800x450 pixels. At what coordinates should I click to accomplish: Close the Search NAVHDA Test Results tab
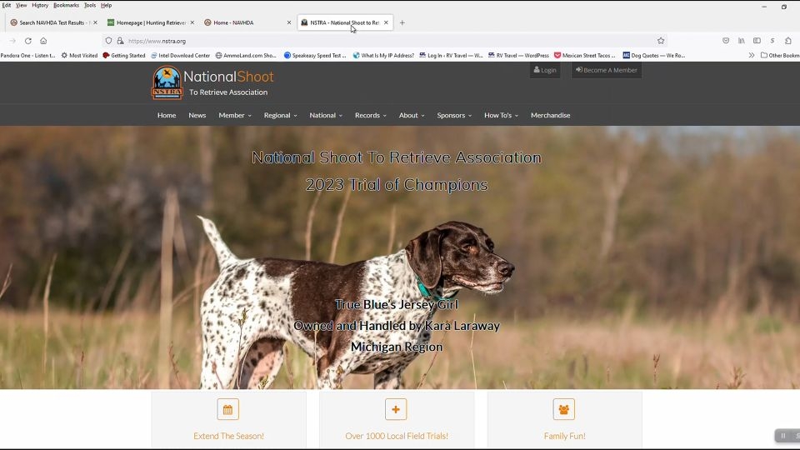(x=95, y=22)
